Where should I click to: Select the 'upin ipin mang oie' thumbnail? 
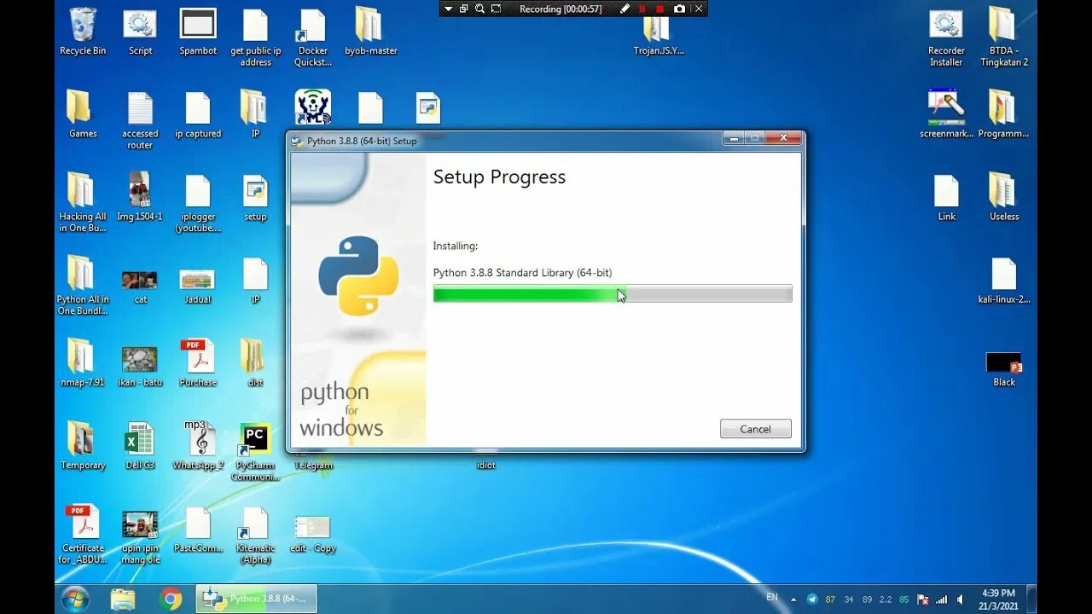click(x=140, y=537)
